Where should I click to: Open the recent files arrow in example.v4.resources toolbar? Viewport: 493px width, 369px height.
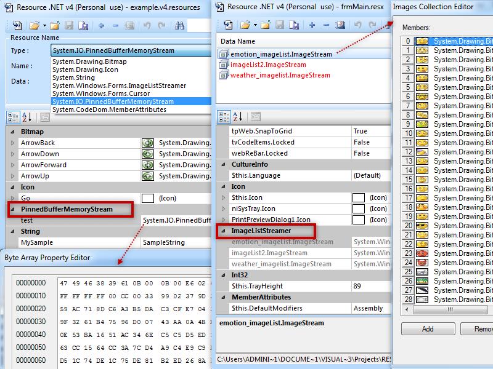[x=44, y=26]
